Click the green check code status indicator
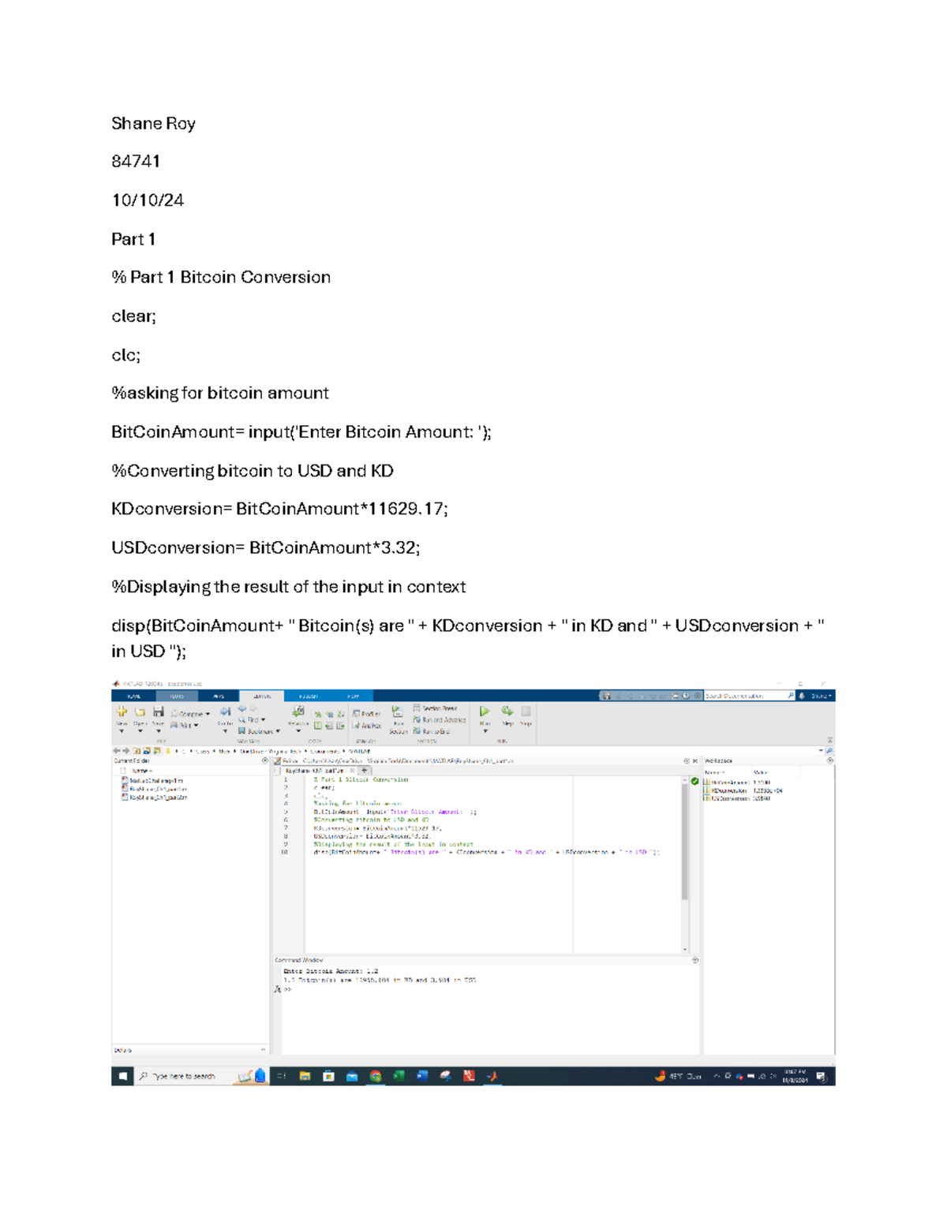 pyautogui.click(x=694, y=781)
